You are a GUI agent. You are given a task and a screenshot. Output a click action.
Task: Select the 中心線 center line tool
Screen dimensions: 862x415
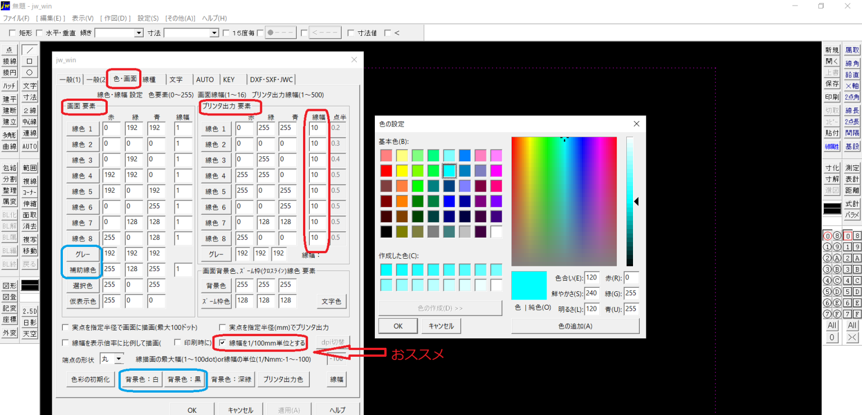click(x=30, y=122)
